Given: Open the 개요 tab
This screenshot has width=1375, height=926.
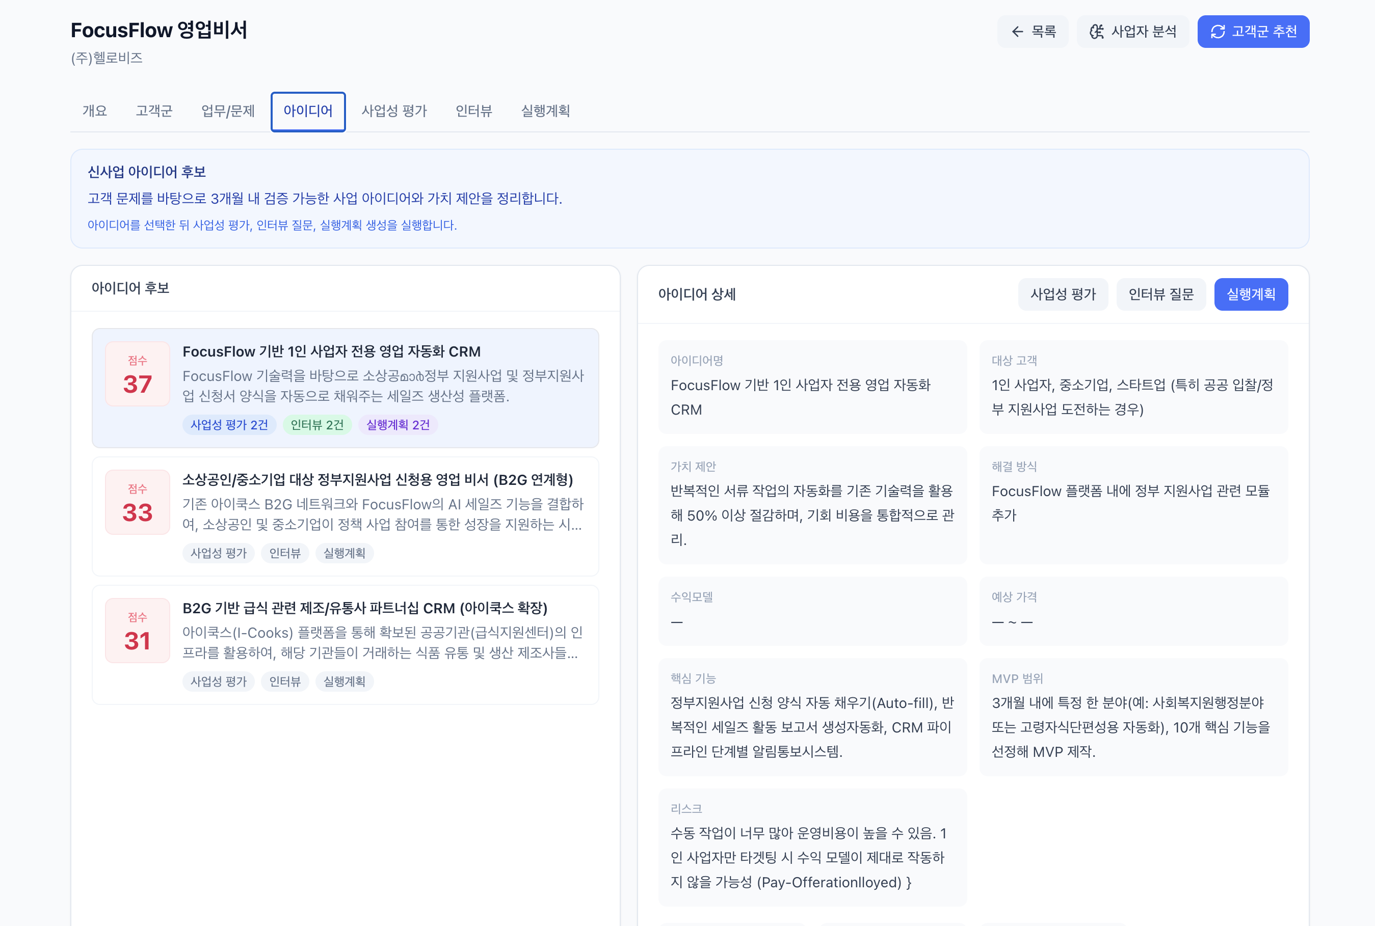Looking at the screenshot, I should tap(95, 111).
